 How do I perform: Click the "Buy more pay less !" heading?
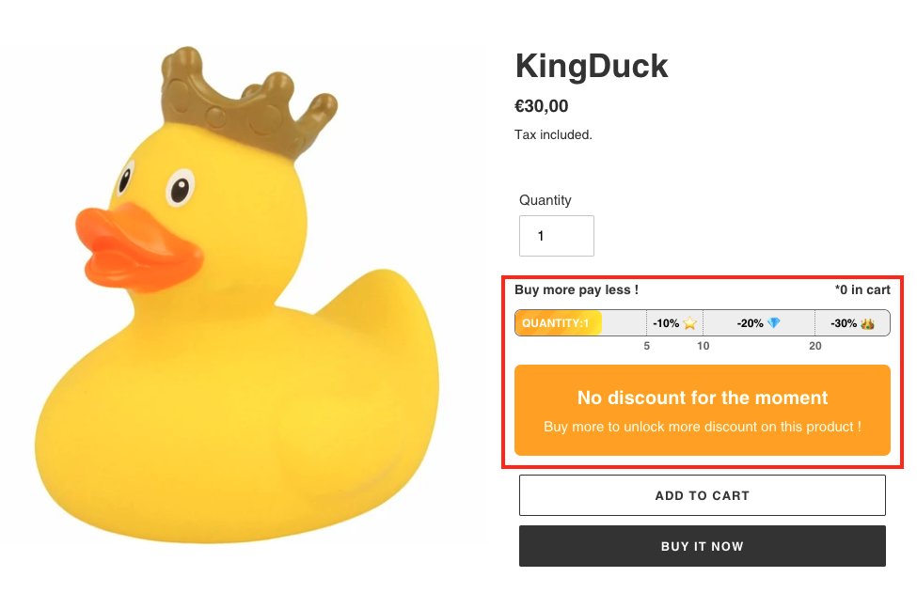coord(577,290)
